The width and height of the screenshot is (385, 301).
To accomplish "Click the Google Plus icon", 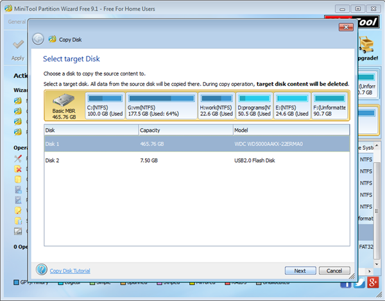I will [x=373, y=282].
